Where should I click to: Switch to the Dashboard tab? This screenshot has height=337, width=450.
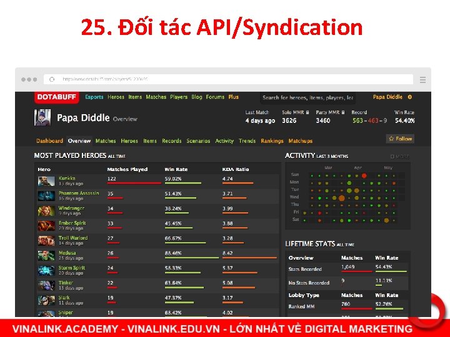click(49, 140)
